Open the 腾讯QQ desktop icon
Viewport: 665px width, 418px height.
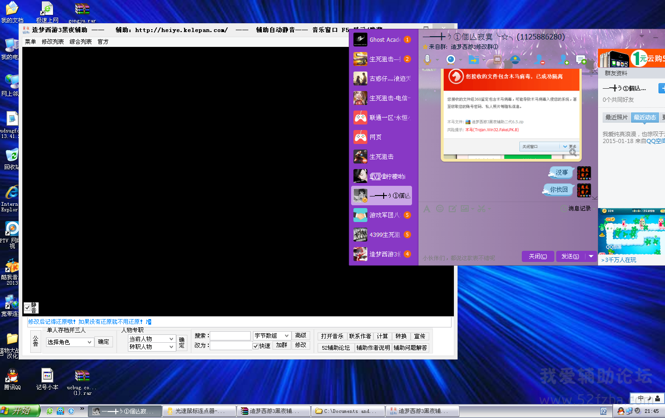pos(12,379)
